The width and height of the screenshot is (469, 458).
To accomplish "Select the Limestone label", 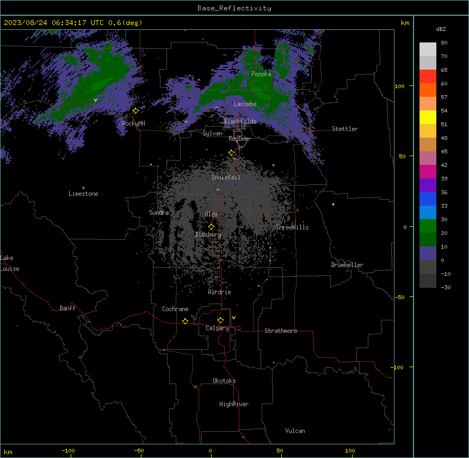I will 83,194.
